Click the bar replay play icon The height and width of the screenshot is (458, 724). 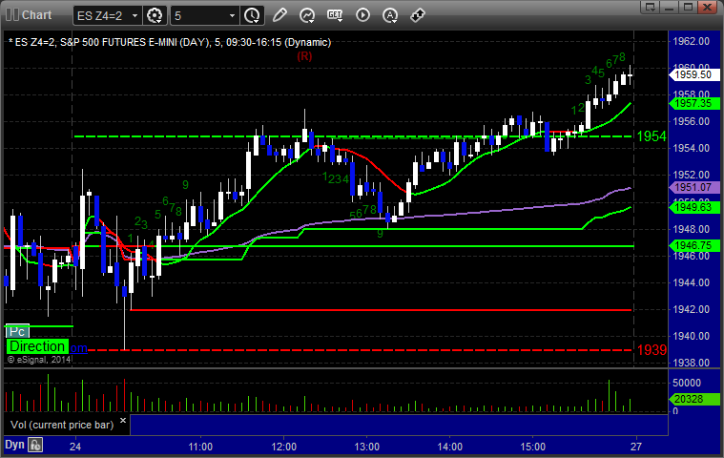click(362, 15)
